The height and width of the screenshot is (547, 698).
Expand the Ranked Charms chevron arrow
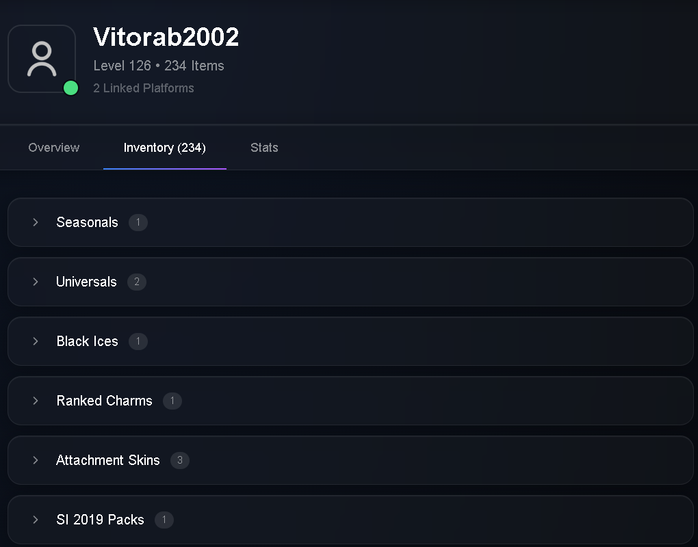[x=36, y=401]
